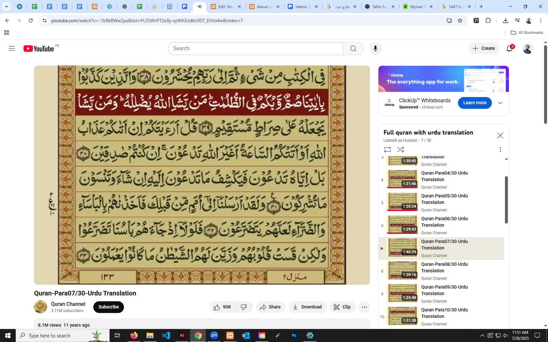Open the apps grid in bookmarks bar
This screenshot has width=548, height=342.
7,33
